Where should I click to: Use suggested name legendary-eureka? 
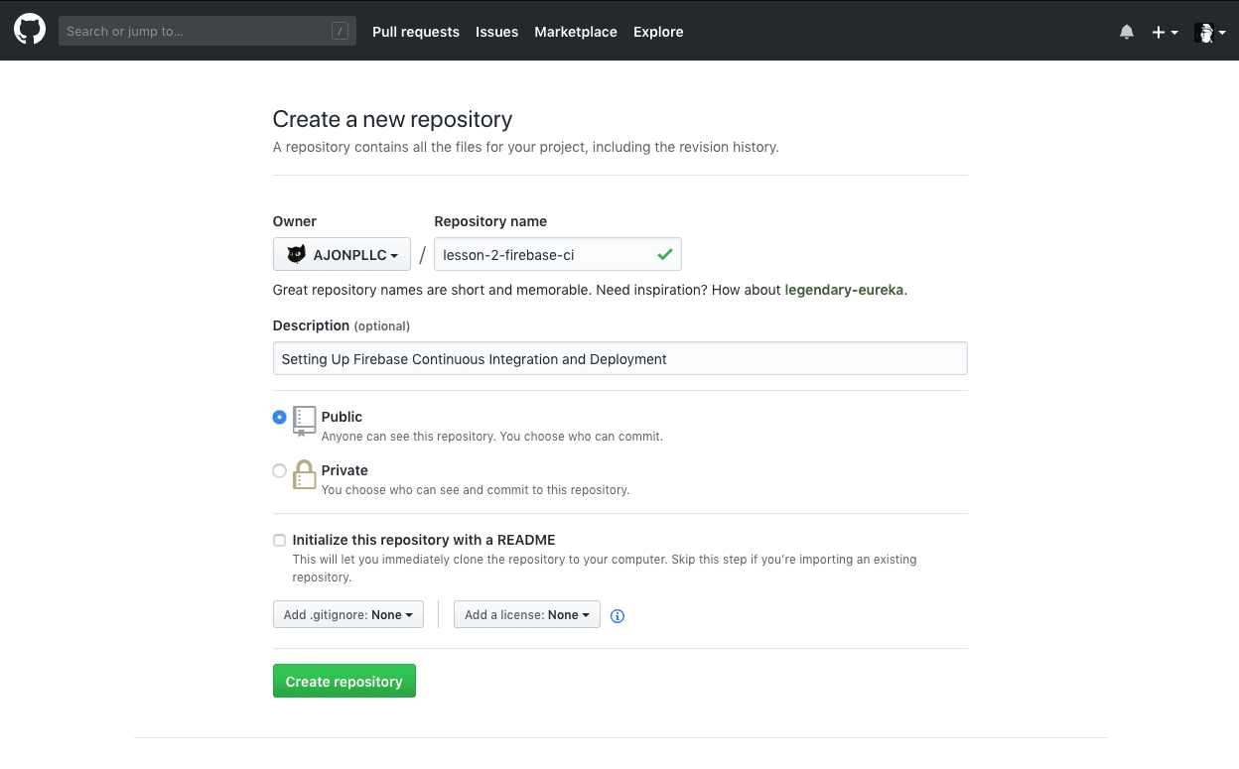[844, 291]
